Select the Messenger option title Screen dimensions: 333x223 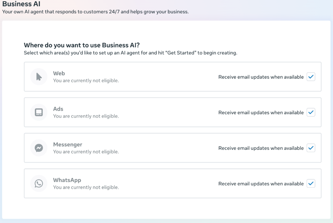(x=68, y=144)
